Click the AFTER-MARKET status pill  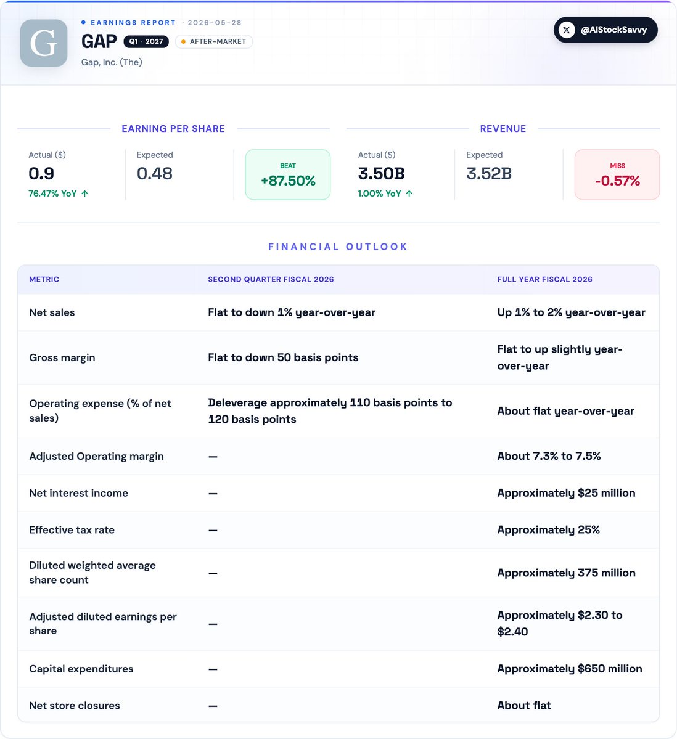[213, 41]
